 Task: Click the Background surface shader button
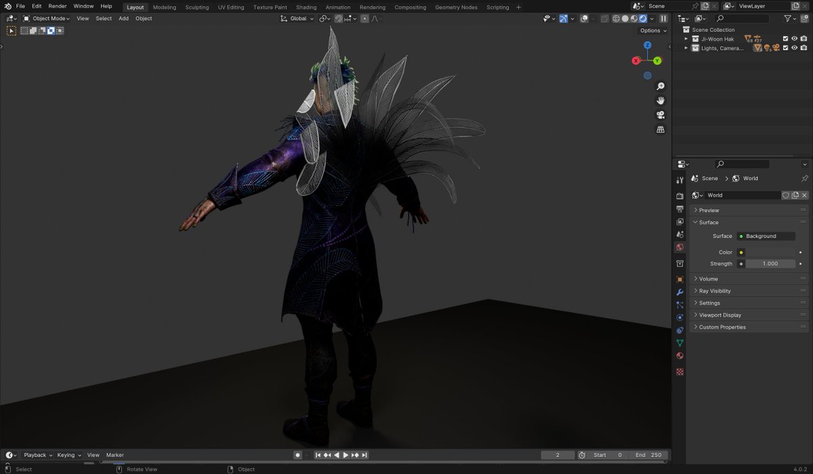766,236
